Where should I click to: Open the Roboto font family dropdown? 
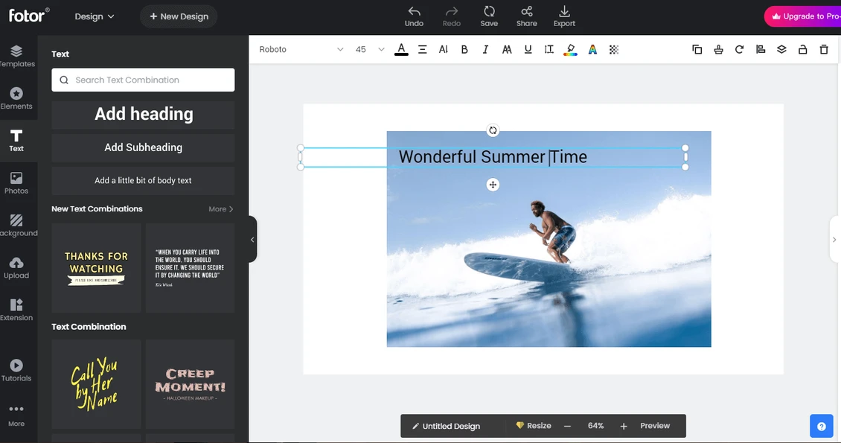pyautogui.click(x=301, y=50)
